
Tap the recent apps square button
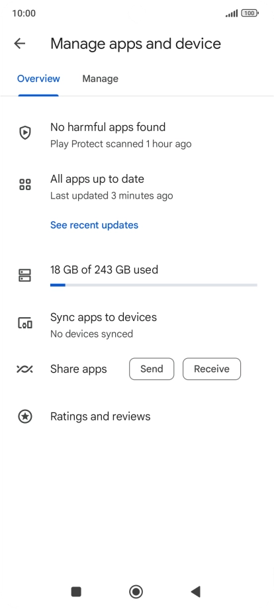coord(76,592)
